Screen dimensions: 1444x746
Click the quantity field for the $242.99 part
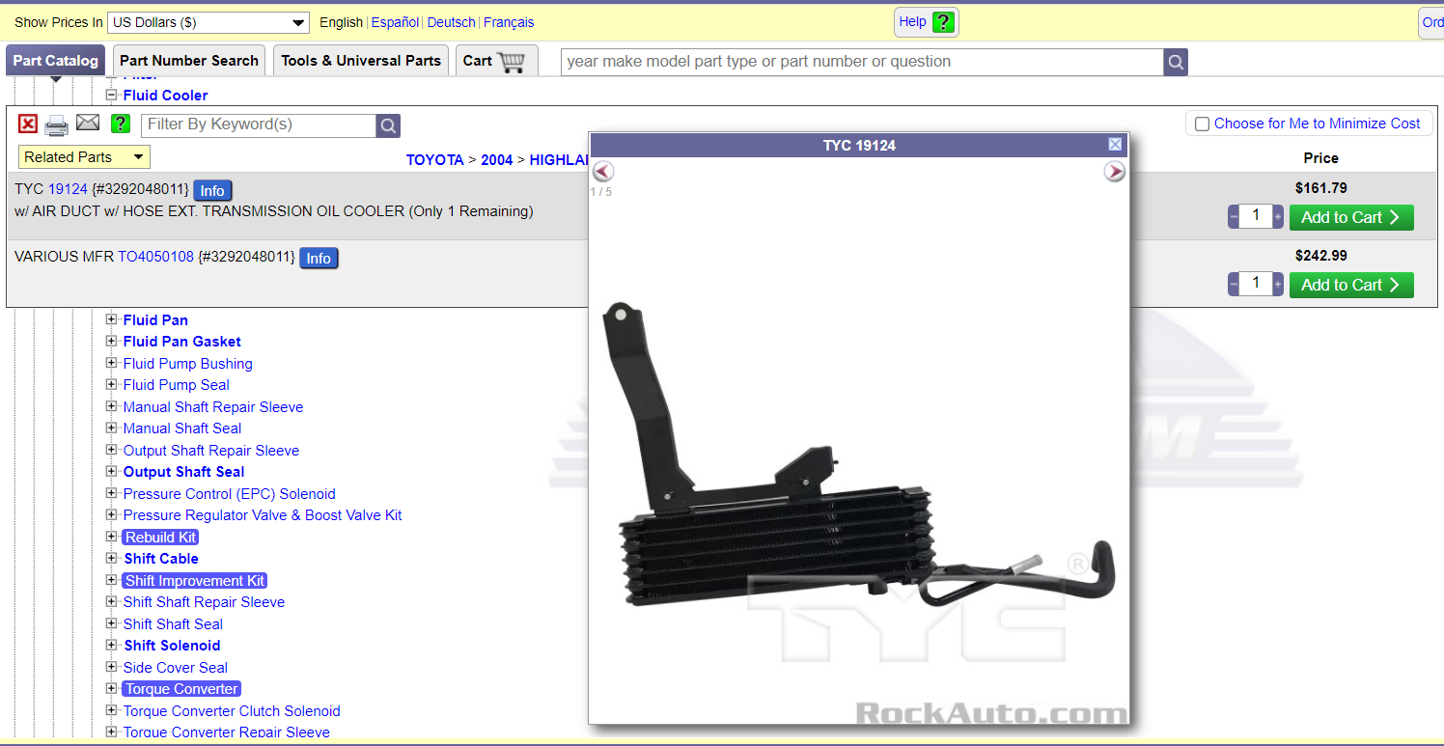click(x=1256, y=284)
